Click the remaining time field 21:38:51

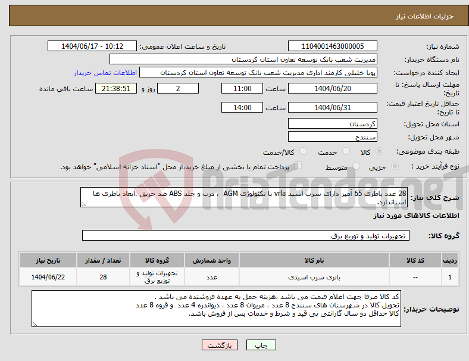coord(116,88)
